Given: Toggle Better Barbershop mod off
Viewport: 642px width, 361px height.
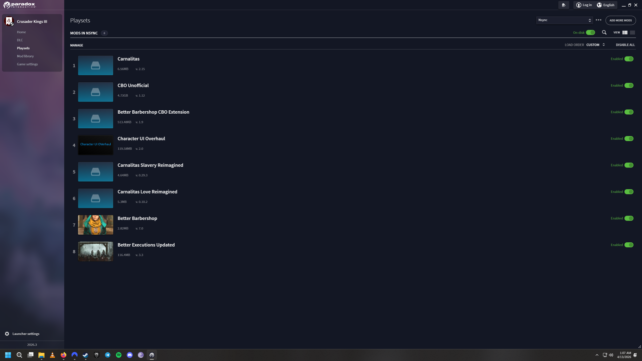Looking at the screenshot, I should (x=629, y=218).
